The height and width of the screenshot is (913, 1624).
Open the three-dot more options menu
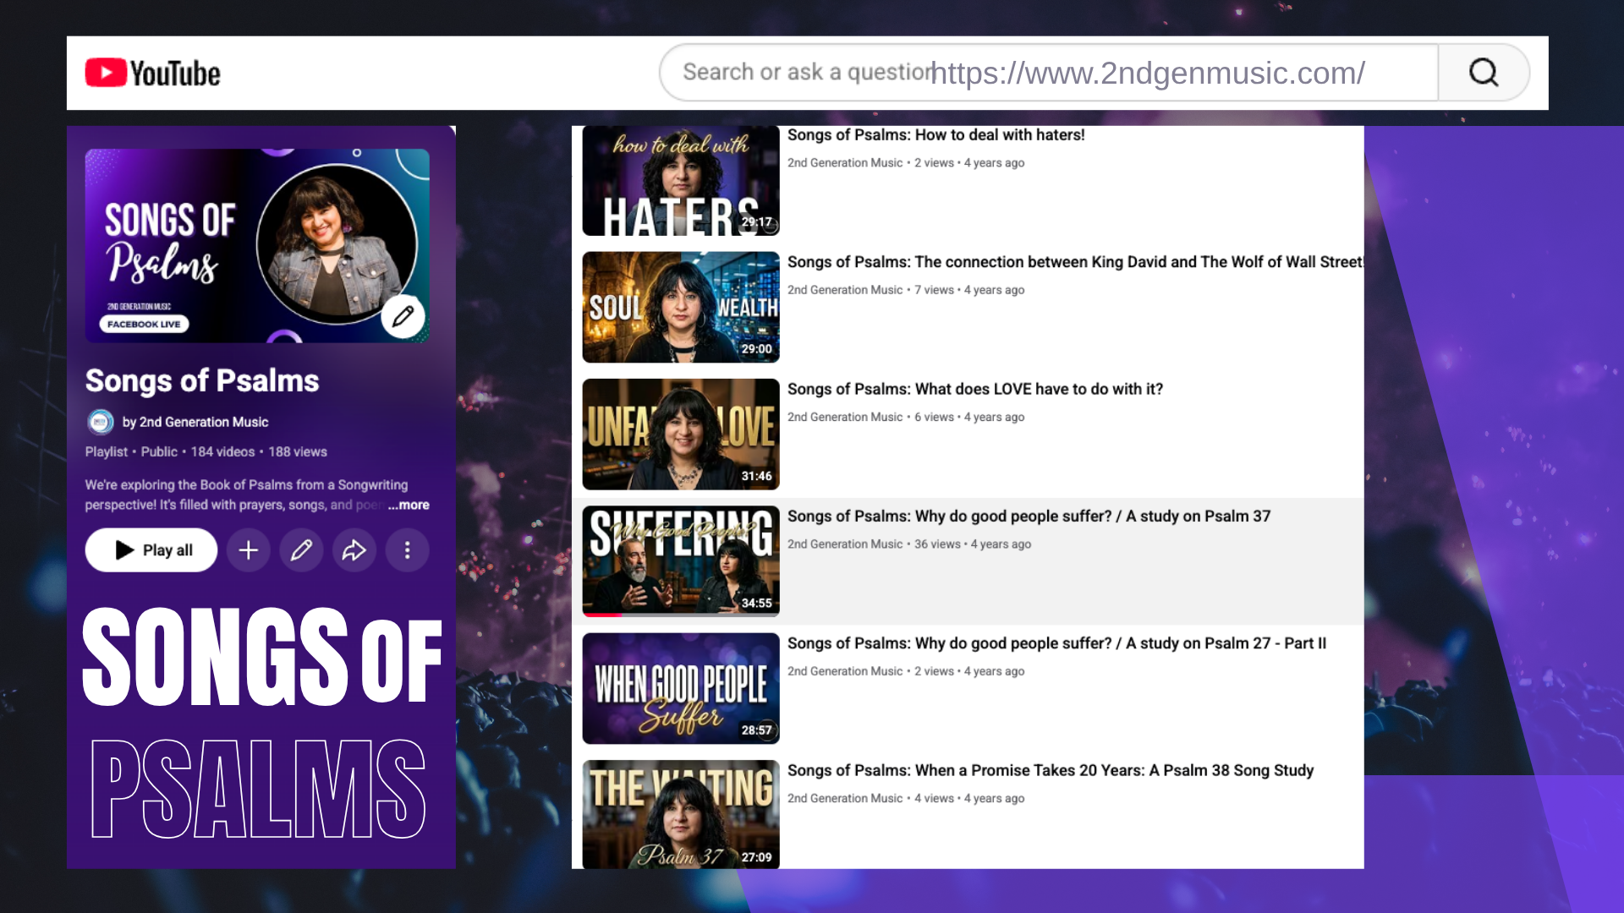(x=408, y=550)
